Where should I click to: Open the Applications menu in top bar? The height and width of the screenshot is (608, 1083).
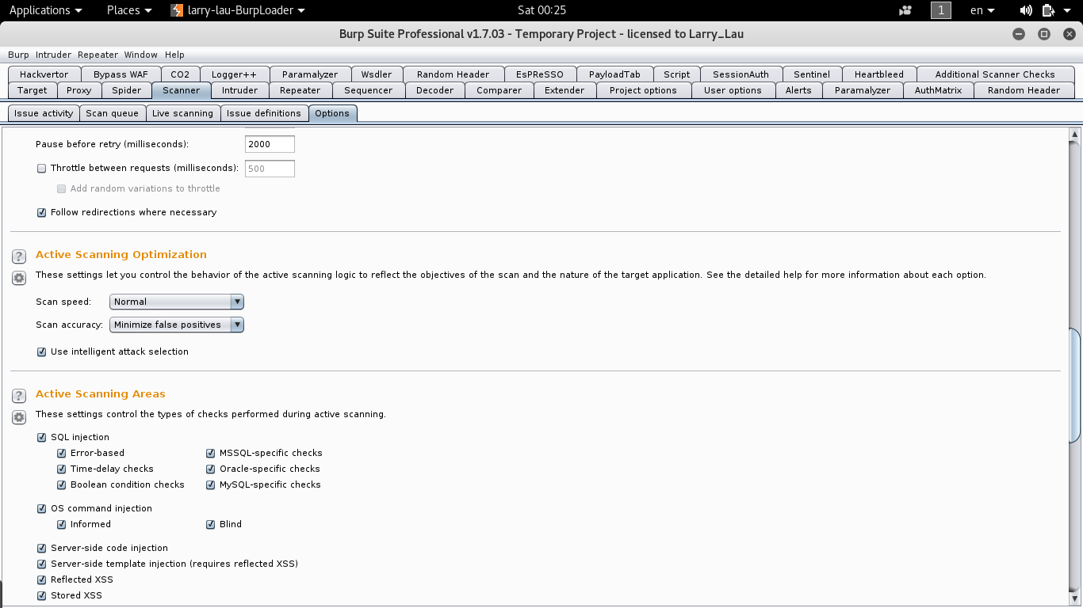click(45, 10)
